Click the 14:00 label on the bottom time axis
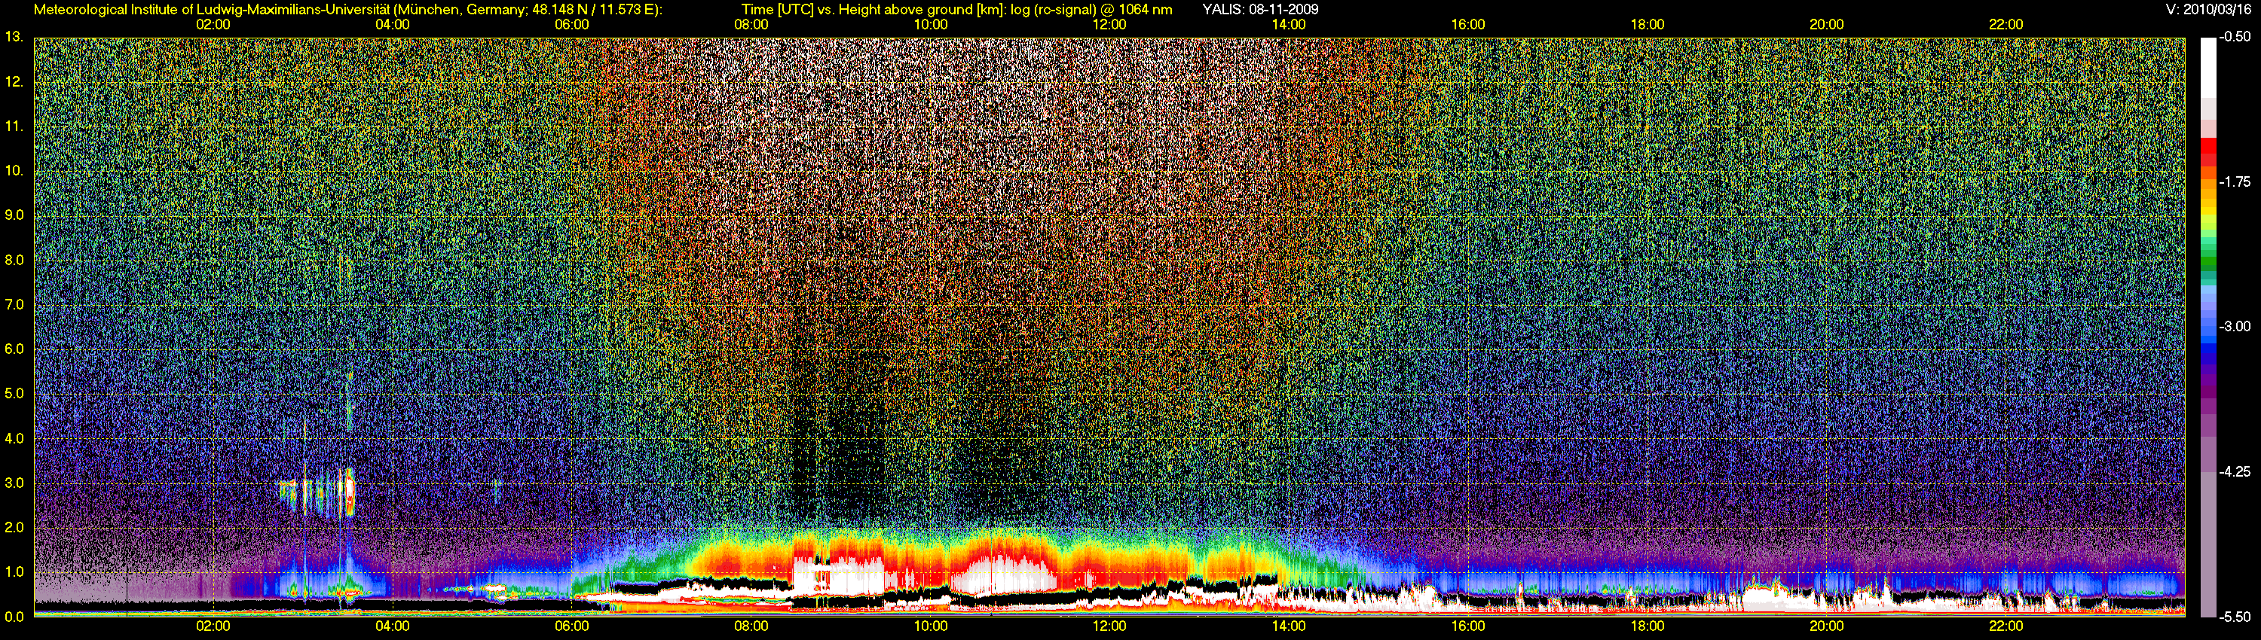This screenshot has height=640, width=2261. (x=1287, y=626)
